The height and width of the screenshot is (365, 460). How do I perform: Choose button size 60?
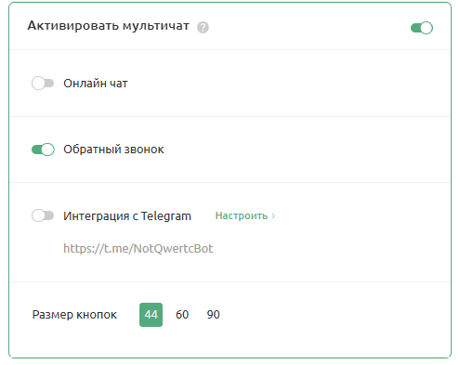click(182, 315)
